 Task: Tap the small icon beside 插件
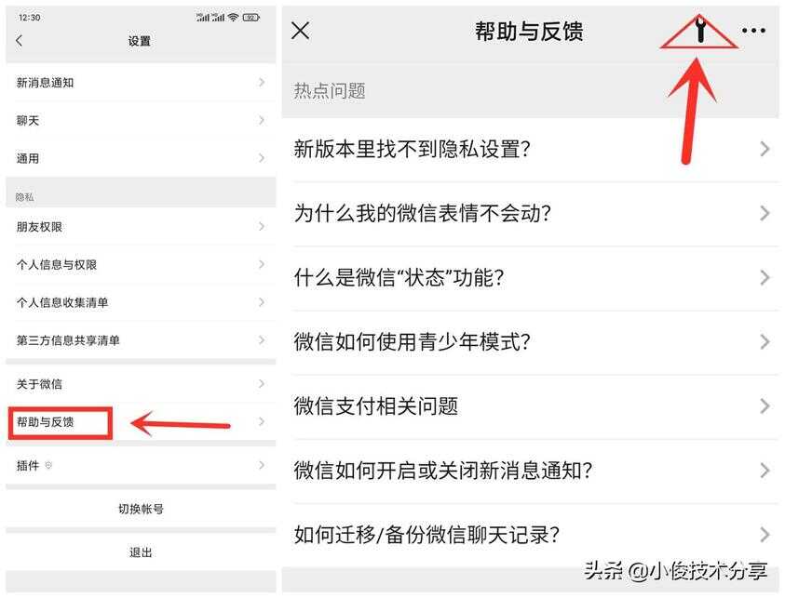pos(48,466)
